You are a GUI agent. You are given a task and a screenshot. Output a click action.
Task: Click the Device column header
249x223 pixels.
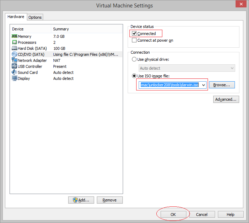[31, 29]
